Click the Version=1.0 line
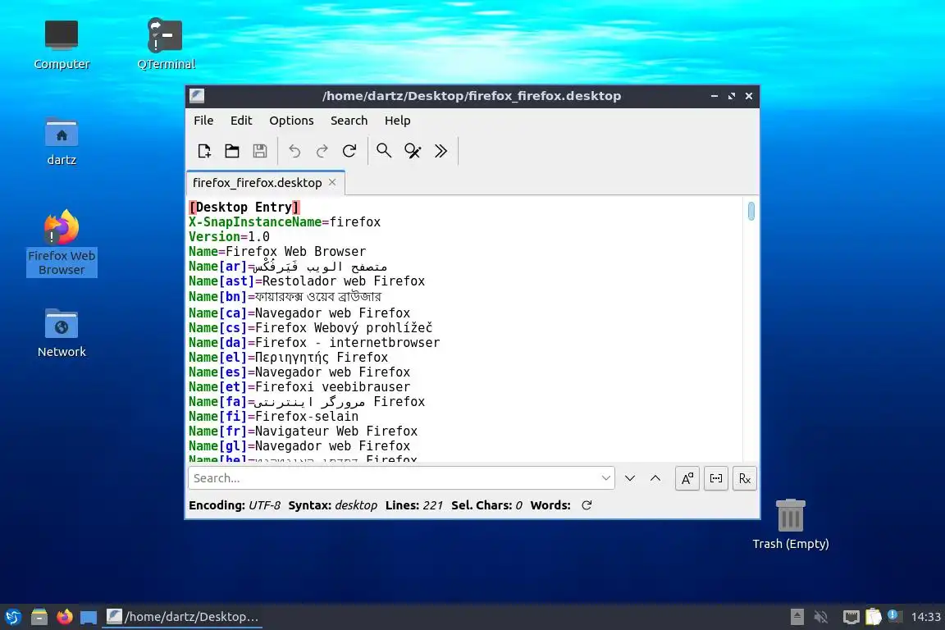 pos(229,237)
